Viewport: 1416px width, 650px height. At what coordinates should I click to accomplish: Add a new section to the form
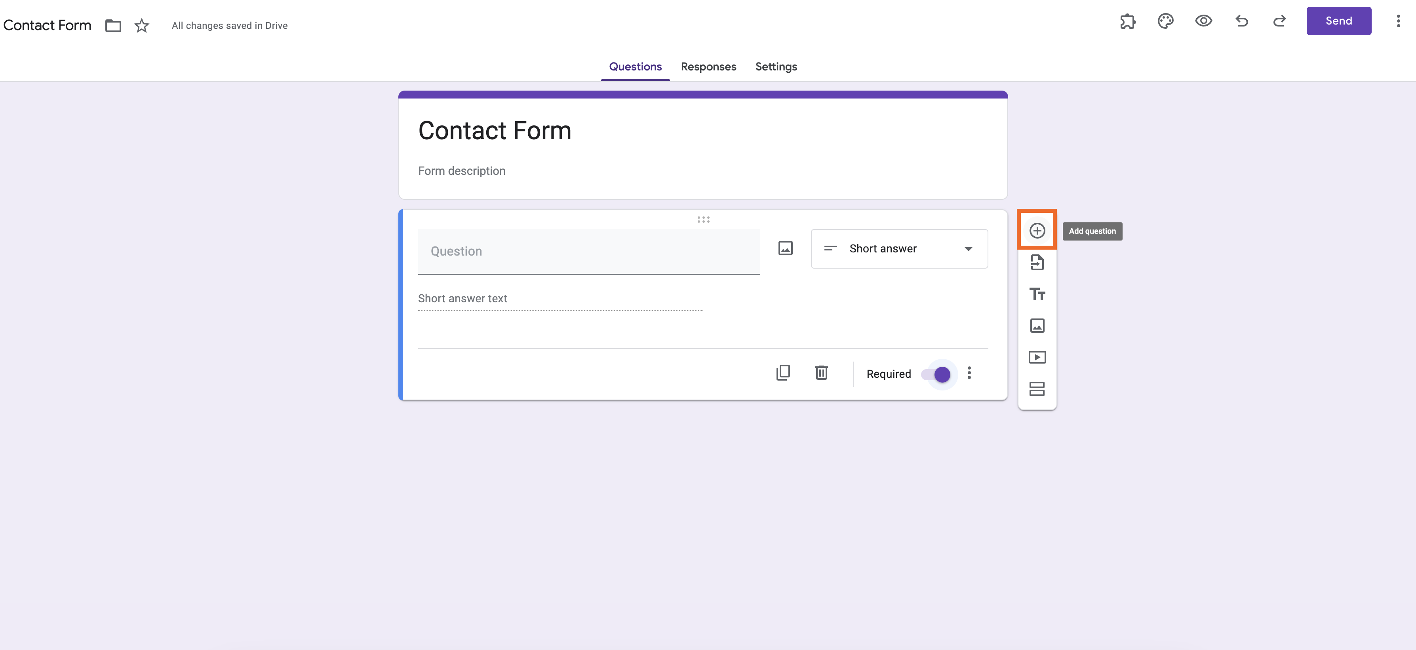coord(1037,388)
